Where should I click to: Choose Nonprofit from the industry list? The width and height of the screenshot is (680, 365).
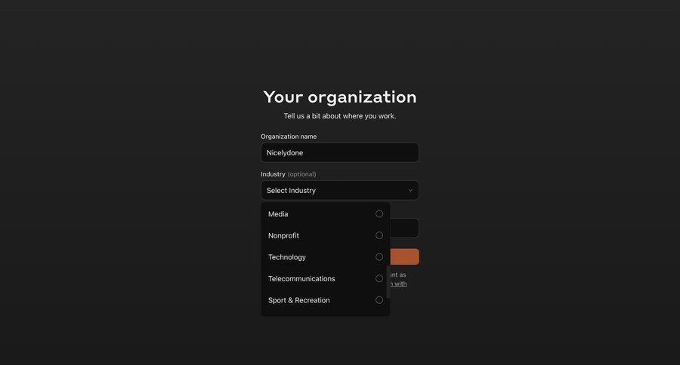(325, 235)
